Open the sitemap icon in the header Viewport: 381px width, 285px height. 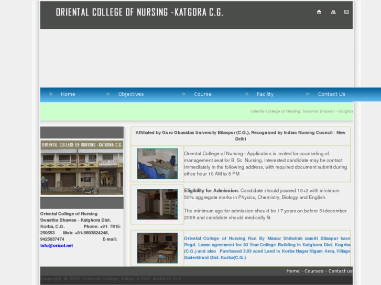[333, 12]
